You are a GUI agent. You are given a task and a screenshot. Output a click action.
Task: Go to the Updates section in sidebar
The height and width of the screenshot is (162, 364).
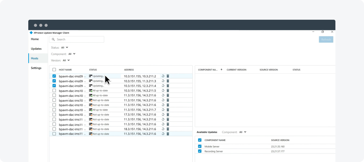(x=36, y=49)
